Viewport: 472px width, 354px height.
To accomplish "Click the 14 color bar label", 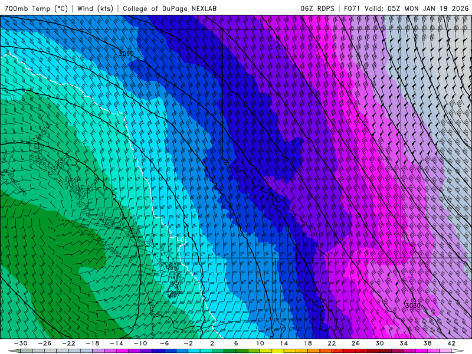I will 284,343.
